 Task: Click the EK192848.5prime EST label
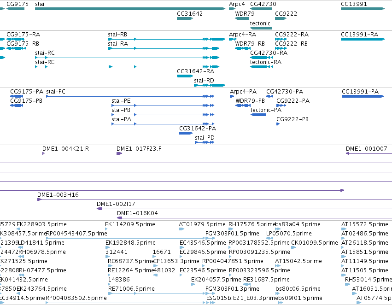[130, 243]
